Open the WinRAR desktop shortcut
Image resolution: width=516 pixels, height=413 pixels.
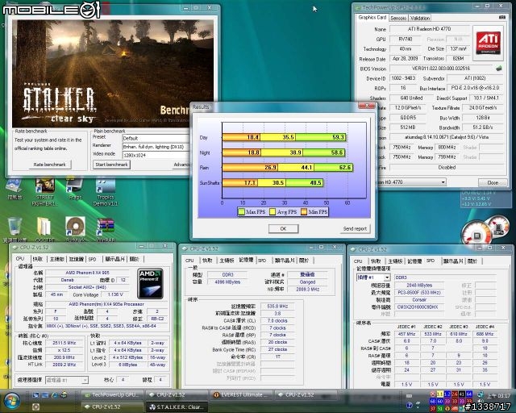106,228
